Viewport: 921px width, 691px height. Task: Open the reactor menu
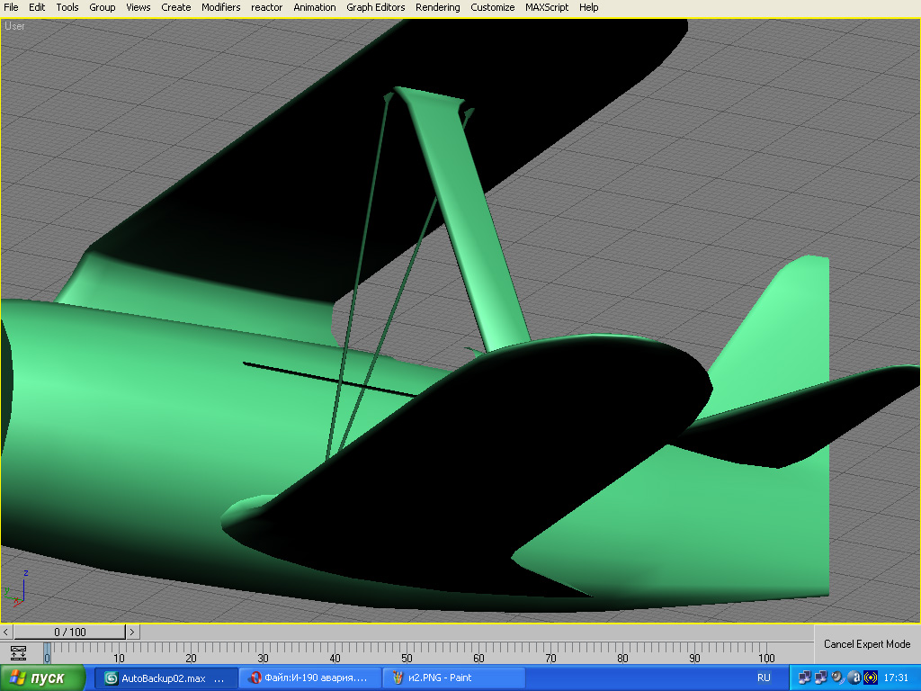click(x=266, y=7)
